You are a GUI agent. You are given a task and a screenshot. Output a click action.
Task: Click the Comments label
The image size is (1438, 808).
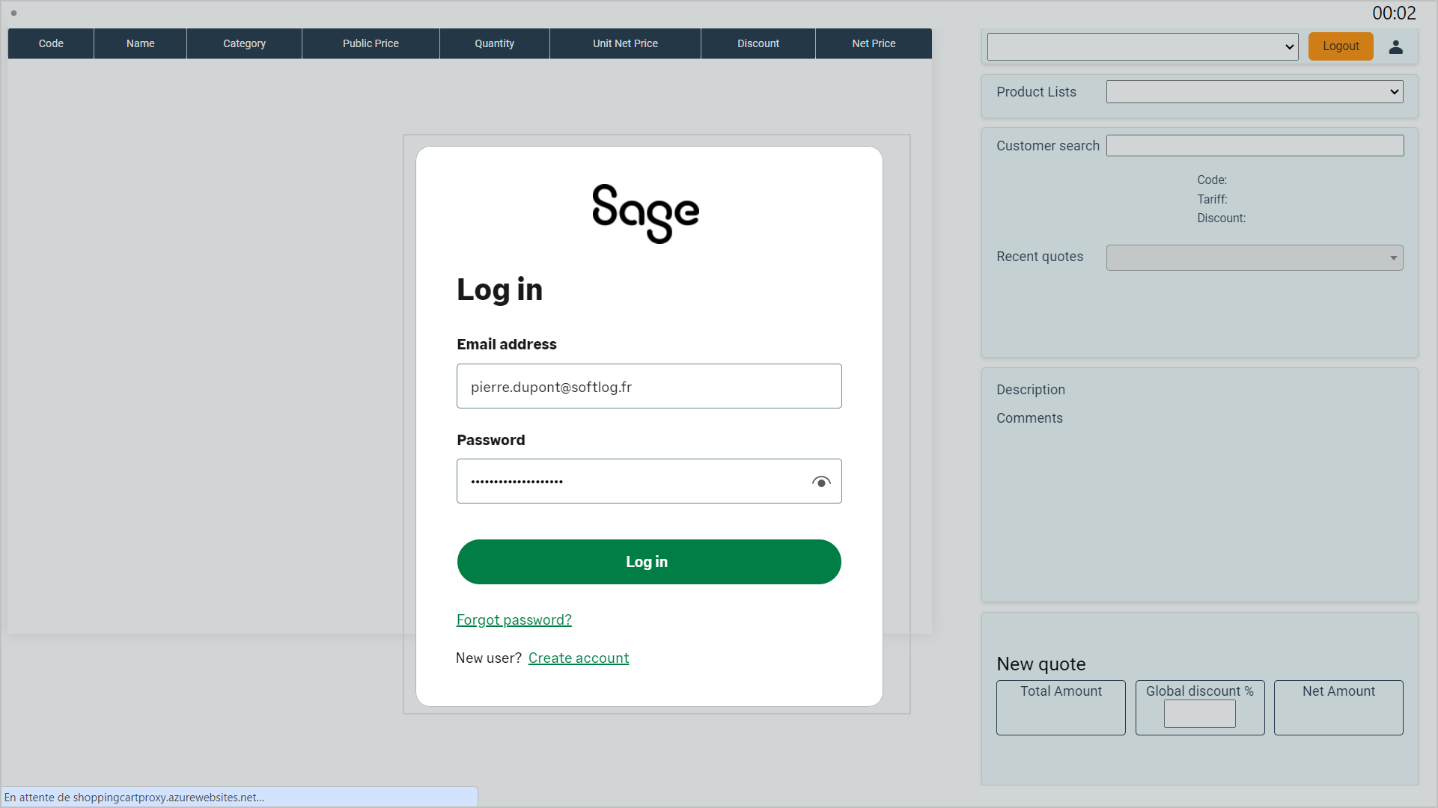pyautogui.click(x=1029, y=418)
